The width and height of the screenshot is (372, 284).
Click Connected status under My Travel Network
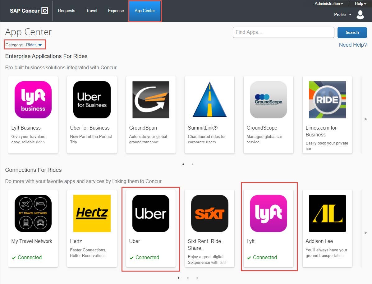(x=27, y=257)
